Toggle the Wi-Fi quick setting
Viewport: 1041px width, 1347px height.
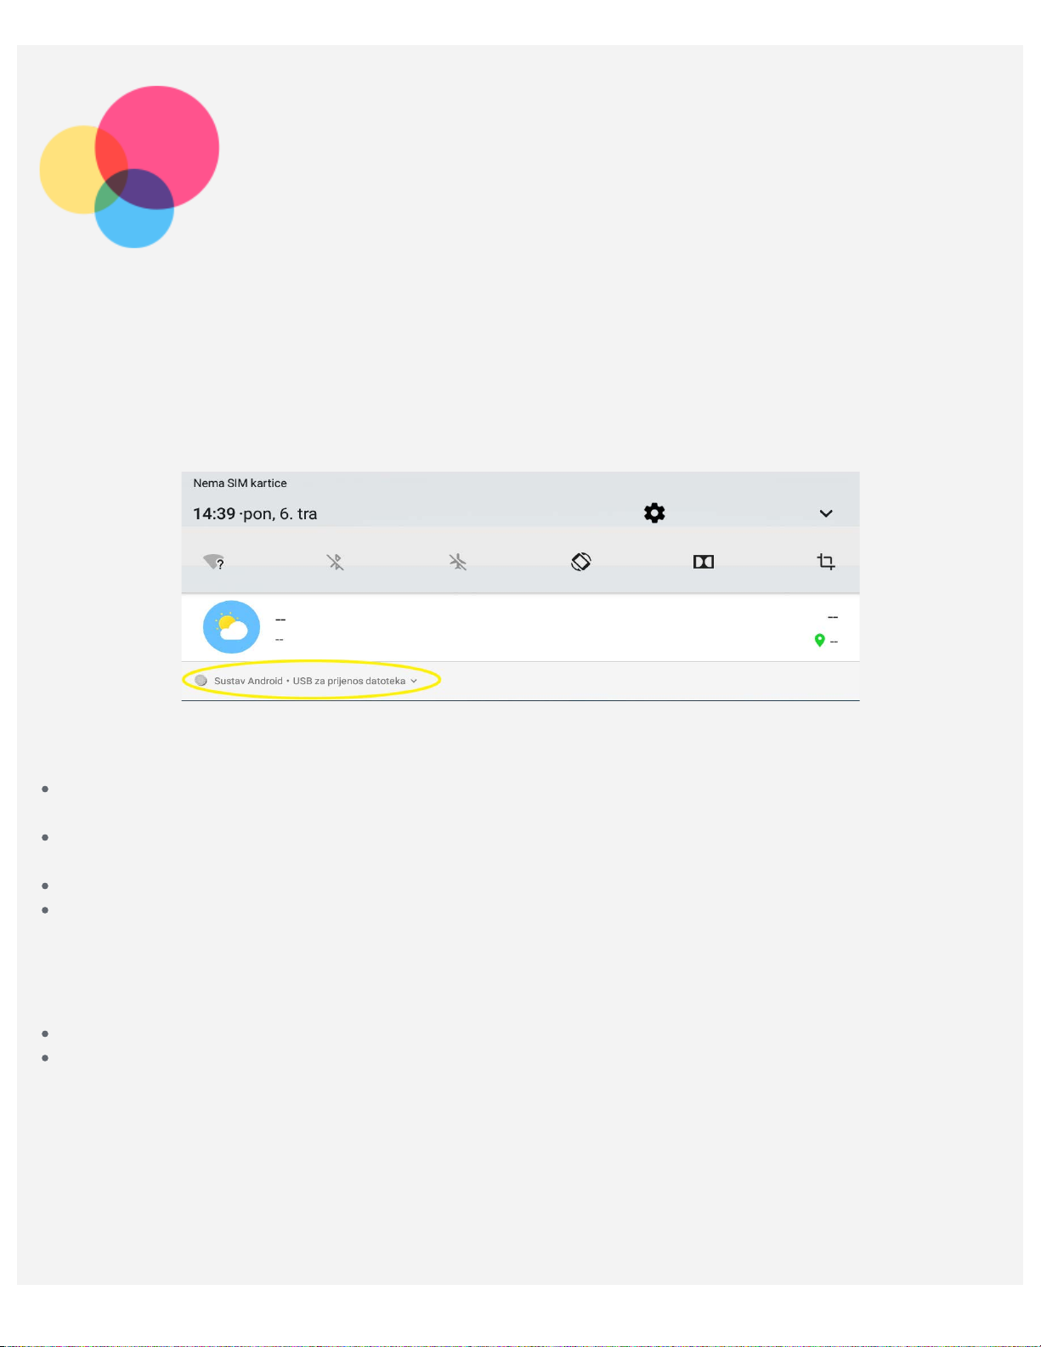pyautogui.click(x=213, y=562)
